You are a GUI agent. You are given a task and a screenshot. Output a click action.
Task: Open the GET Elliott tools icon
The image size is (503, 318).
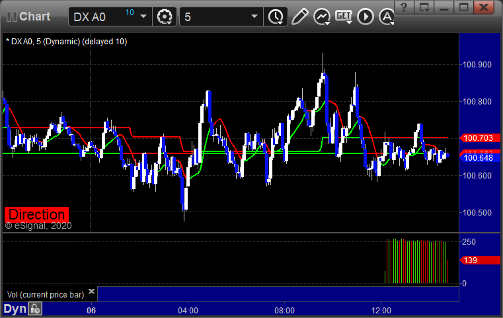pyautogui.click(x=344, y=17)
